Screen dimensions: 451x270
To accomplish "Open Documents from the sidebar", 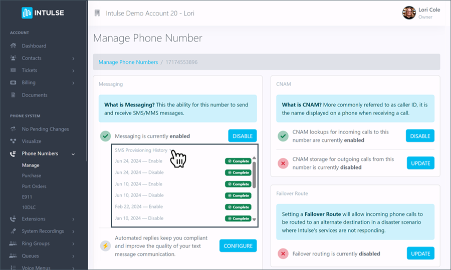I will coord(35,95).
